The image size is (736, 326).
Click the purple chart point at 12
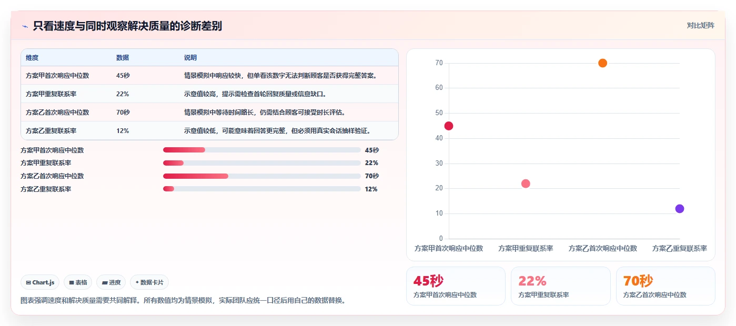(x=680, y=209)
